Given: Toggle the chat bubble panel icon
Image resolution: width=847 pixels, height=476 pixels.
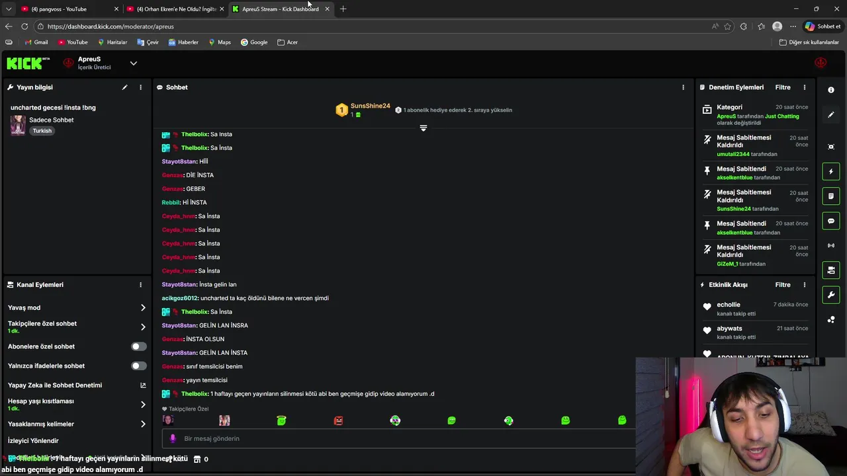Looking at the screenshot, I should tap(831, 221).
